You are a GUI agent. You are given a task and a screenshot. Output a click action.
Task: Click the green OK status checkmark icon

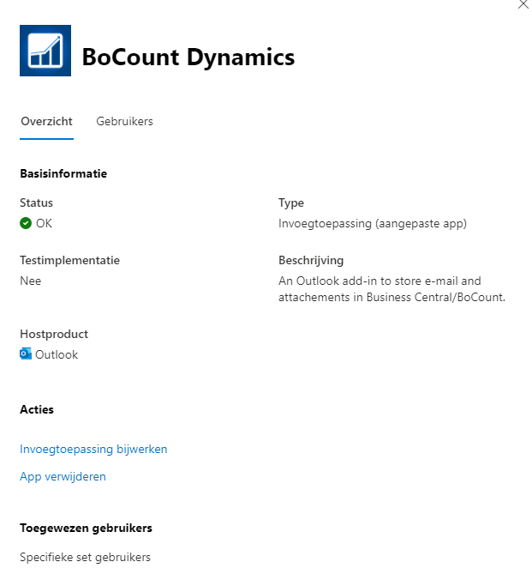tap(26, 223)
